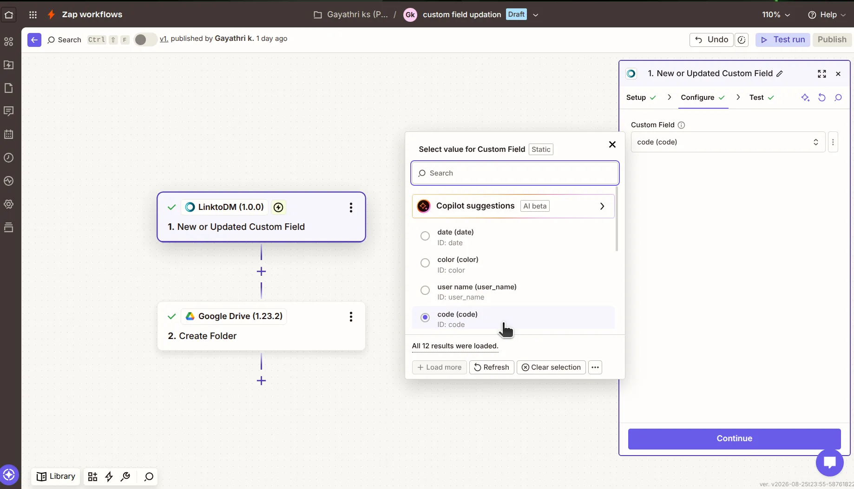Open the document notes sidebar icon
The height and width of the screenshot is (489, 854).
[9, 88]
